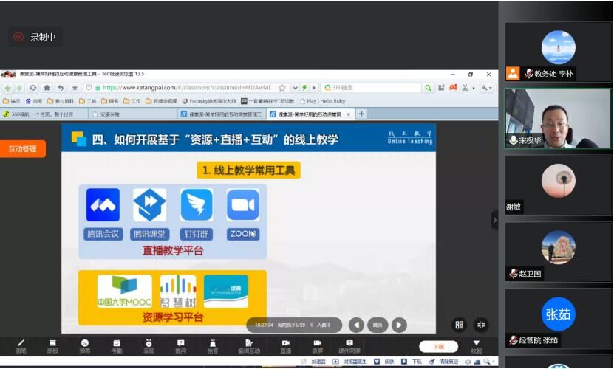The width and height of the screenshot is (614, 369).
Task: Switch to the 安徽学院 browser tab
Action: (111, 114)
